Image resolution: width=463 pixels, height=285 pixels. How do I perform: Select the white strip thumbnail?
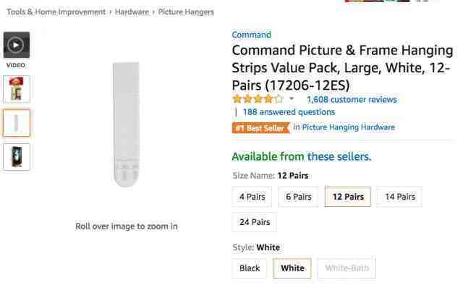pos(17,123)
